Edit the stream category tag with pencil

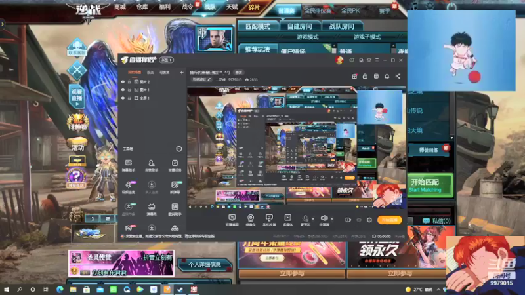201,79
